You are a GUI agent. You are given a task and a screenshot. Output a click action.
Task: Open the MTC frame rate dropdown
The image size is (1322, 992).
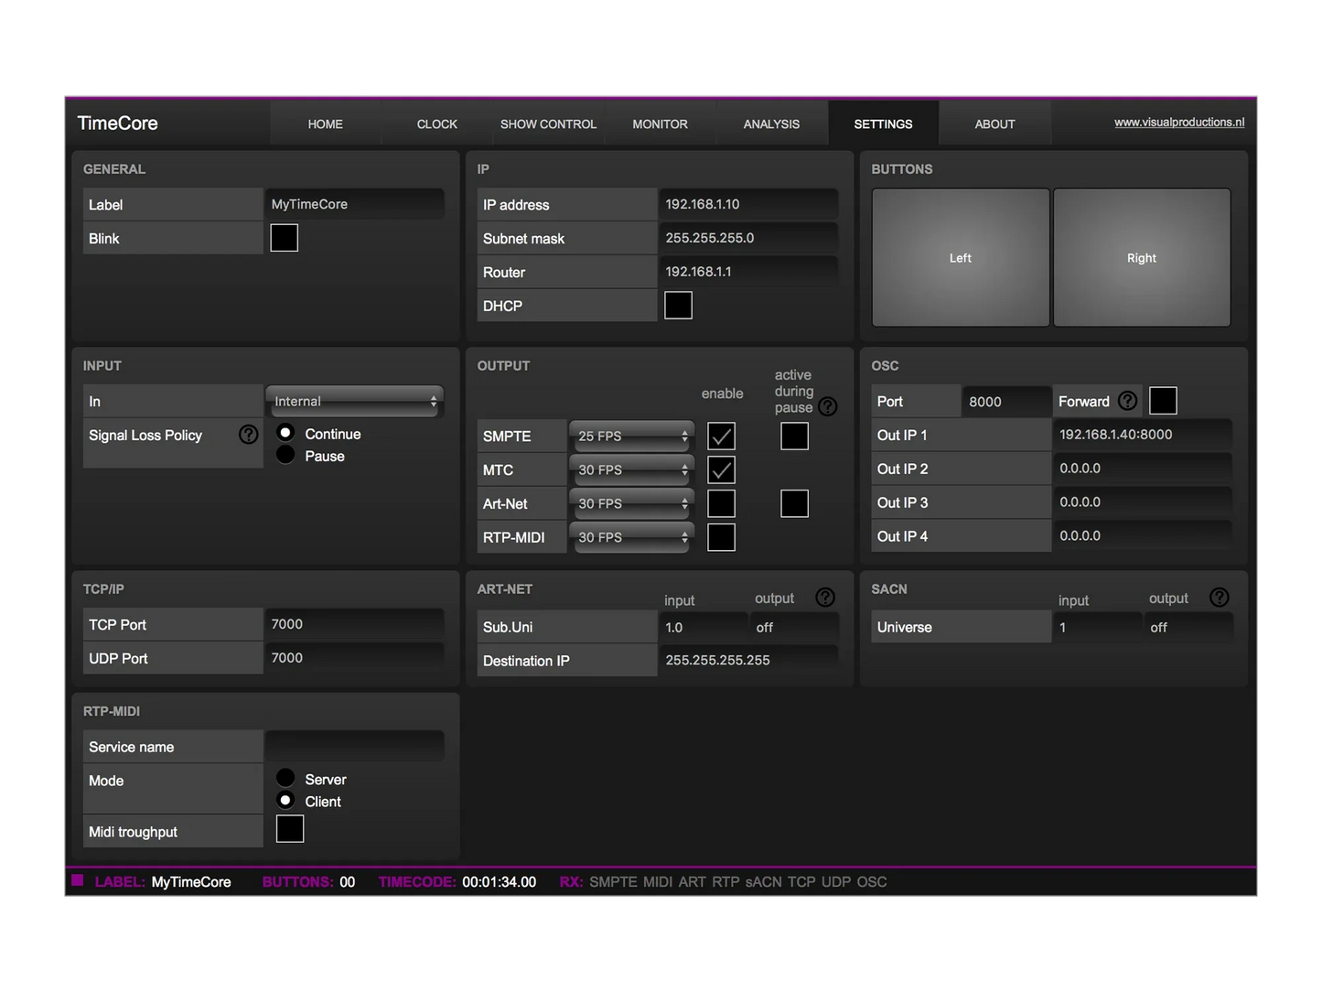(631, 470)
